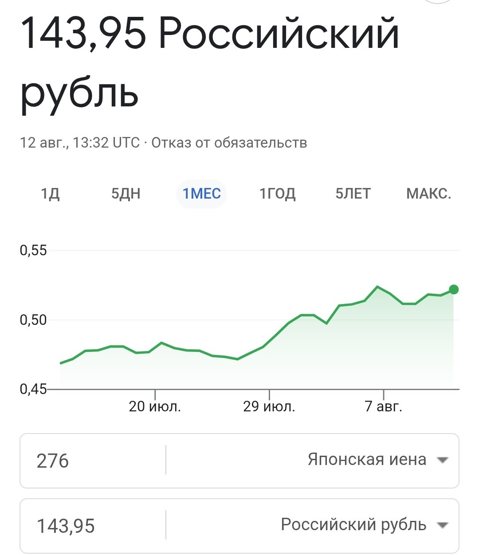The width and height of the screenshot is (479, 555).
Task: Select the 1Д time range tab
Action: tap(50, 194)
